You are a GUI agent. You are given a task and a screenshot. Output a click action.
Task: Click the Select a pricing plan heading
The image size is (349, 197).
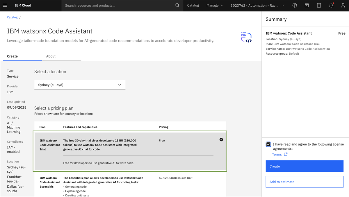(54, 108)
